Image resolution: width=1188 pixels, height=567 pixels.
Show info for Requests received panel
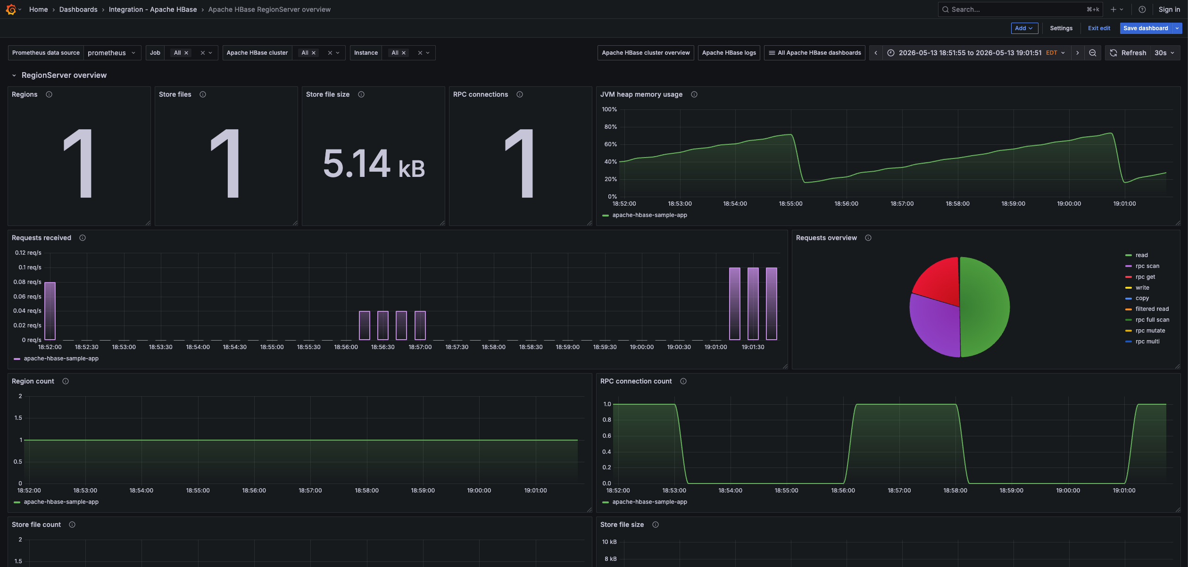83,238
